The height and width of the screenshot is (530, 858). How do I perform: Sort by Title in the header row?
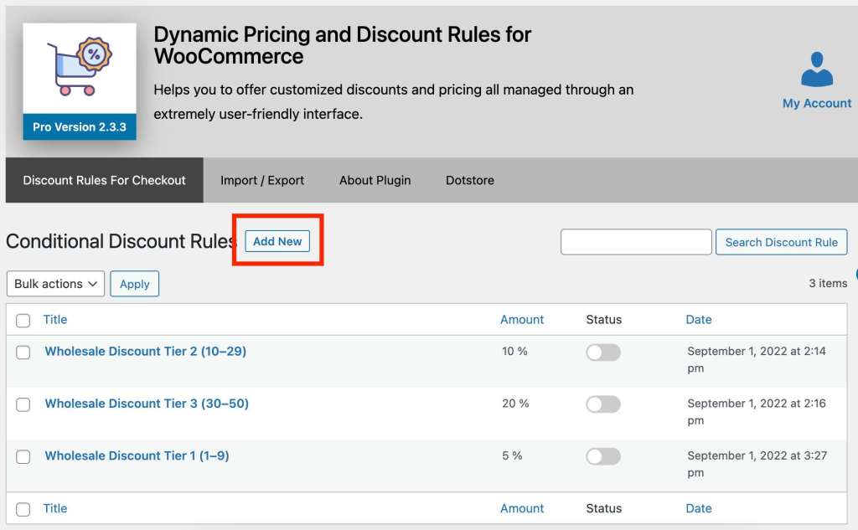(55, 319)
